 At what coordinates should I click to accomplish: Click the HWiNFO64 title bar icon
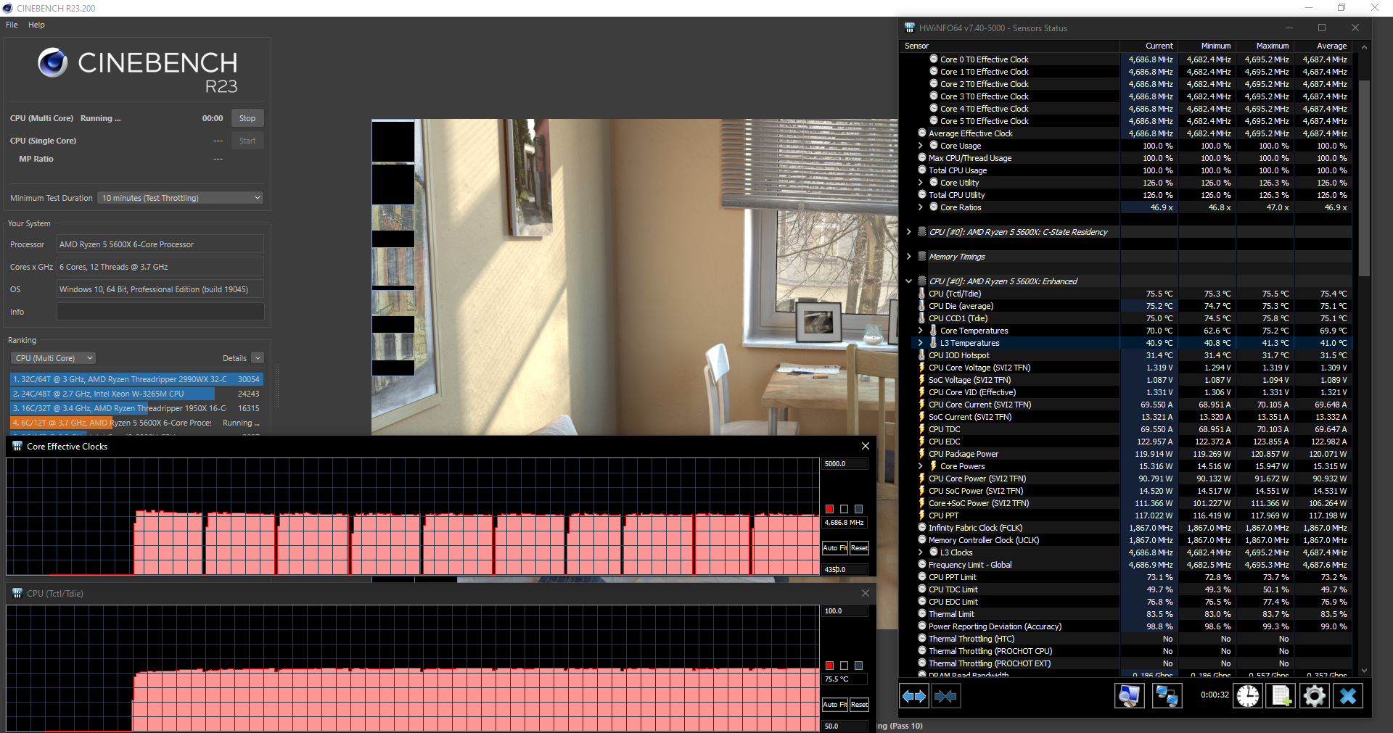[910, 28]
